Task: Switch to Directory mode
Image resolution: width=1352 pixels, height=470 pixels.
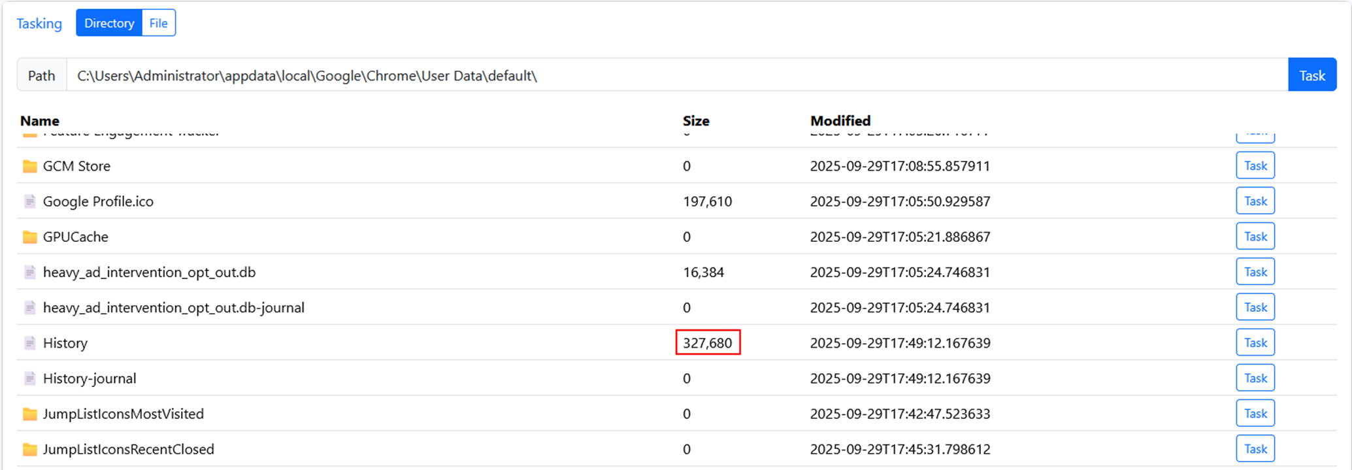Action: coord(109,23)
